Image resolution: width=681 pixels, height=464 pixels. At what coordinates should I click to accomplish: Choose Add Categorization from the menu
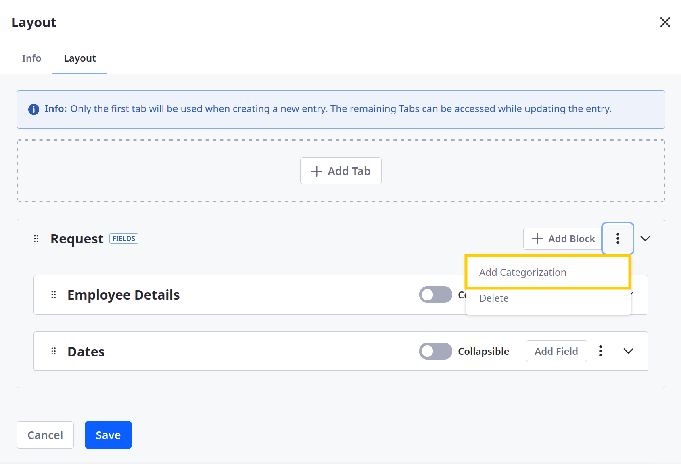(548, 272)
